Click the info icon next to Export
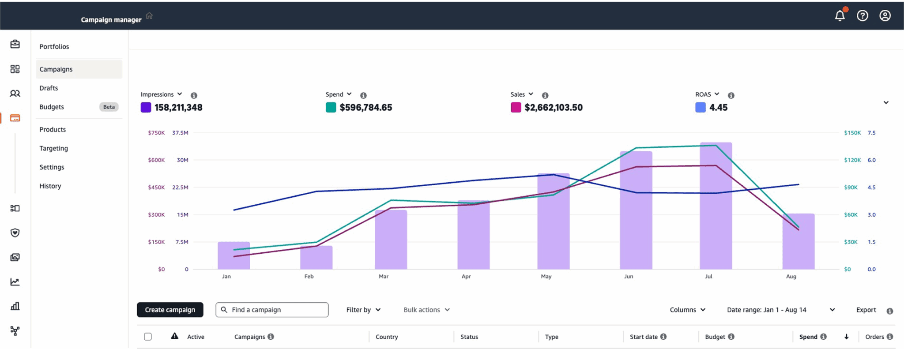 pyautogui.click(x=889, y=311)
